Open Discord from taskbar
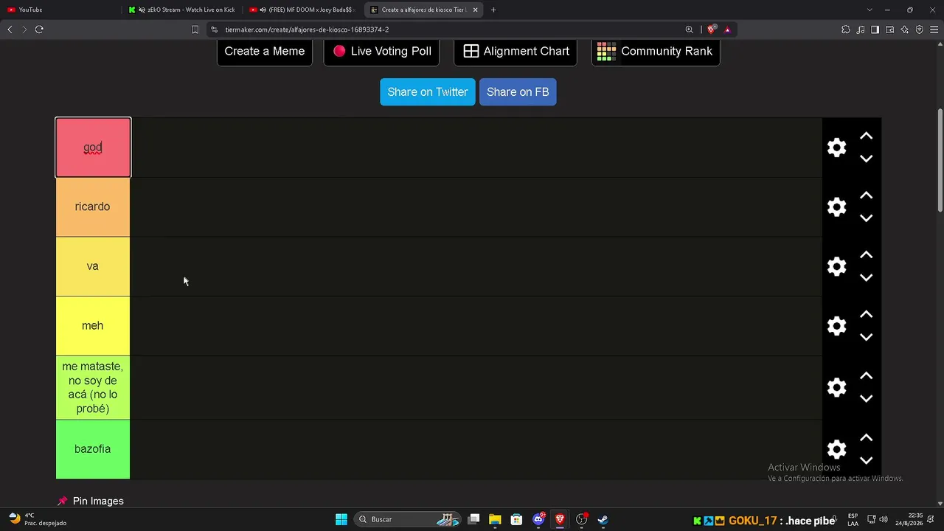Screen dimensions: 944x531 click(538, 519)
